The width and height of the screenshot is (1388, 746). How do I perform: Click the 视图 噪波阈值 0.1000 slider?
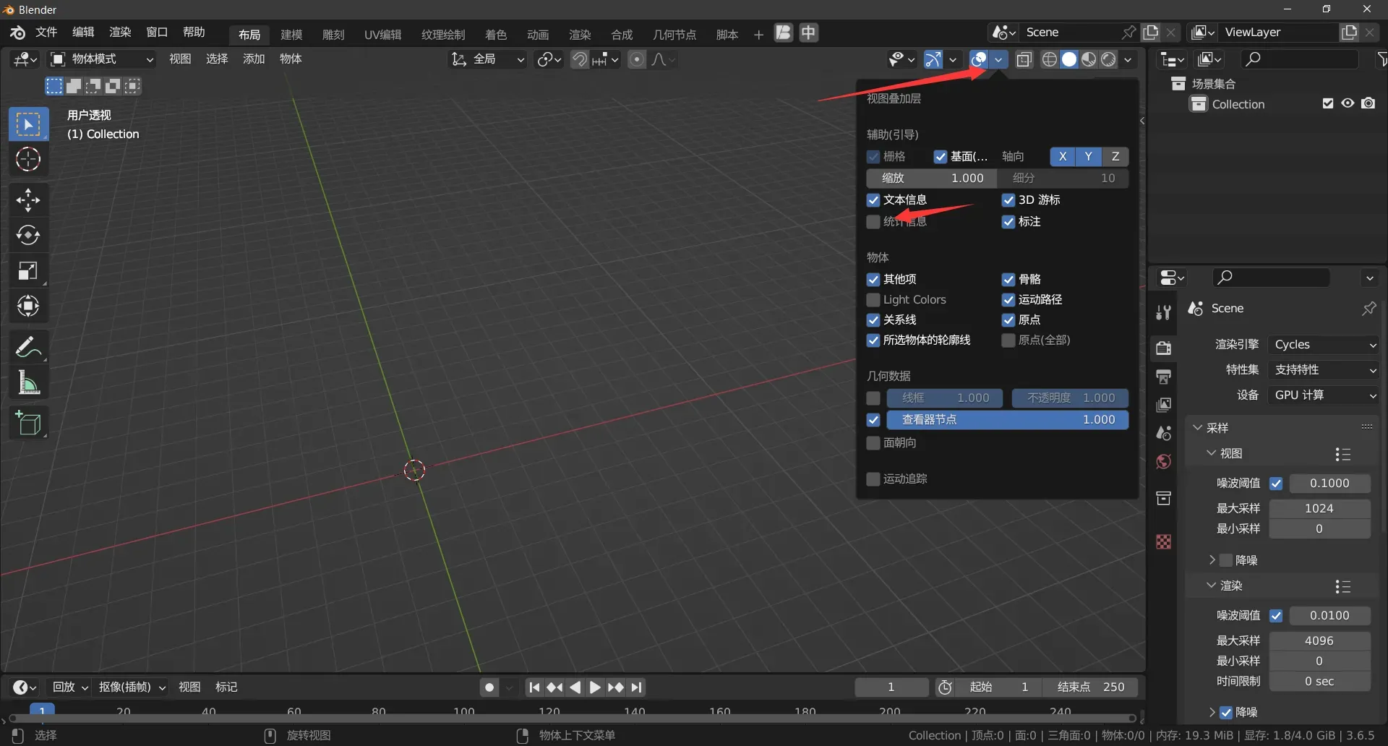tap(1329, 484)
